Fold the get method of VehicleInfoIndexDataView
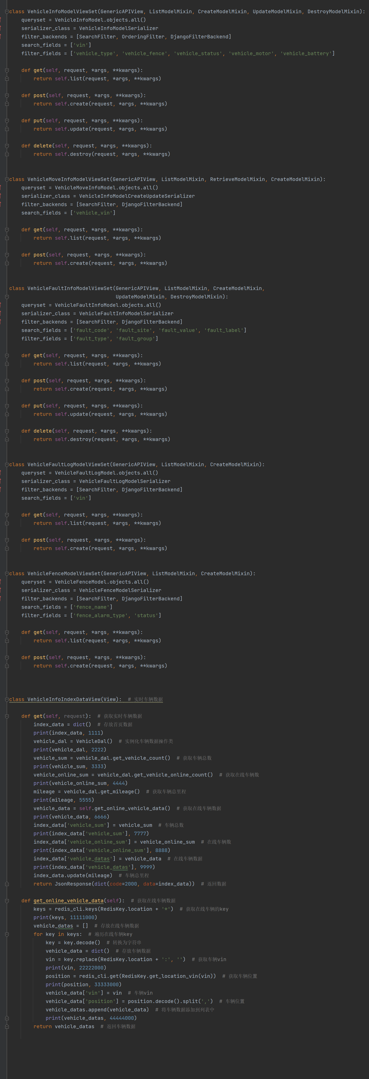 (7, 716)
